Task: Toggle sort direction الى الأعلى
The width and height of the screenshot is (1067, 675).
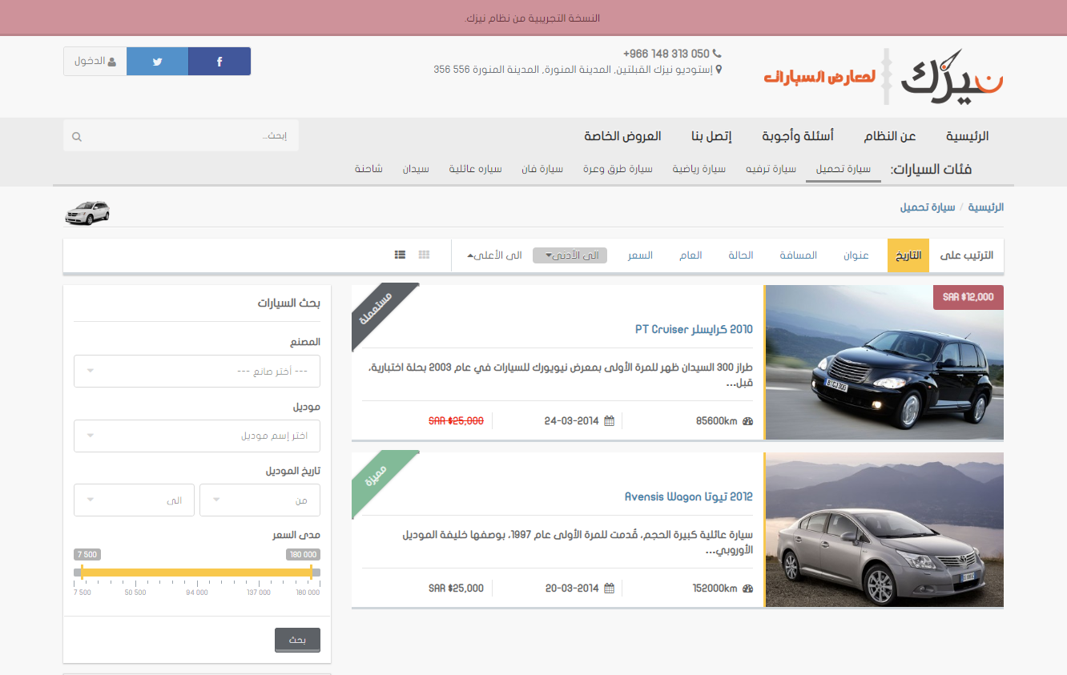Action: tap(495, 255)
